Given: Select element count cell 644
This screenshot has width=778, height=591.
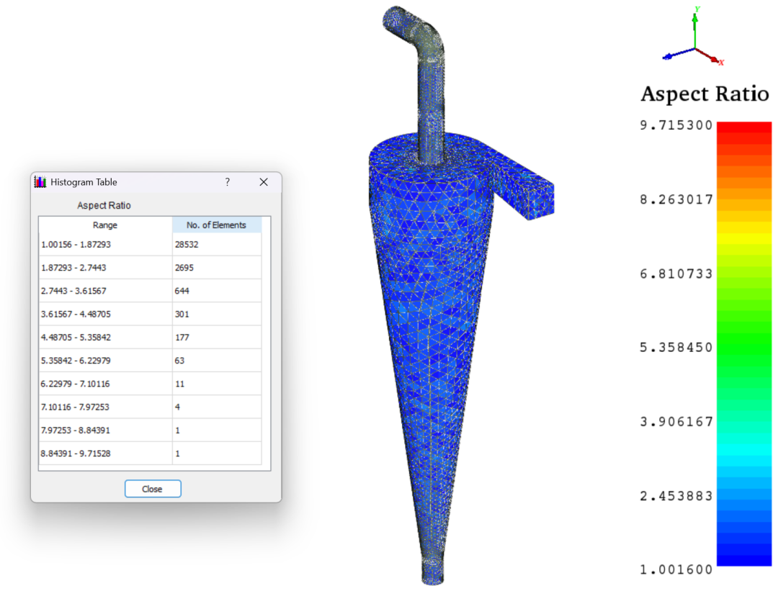Looking at the screenshot, I should click(x=217, y=291).
